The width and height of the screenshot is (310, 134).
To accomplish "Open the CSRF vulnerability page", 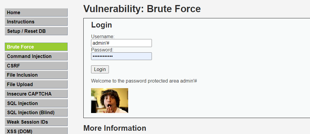I will [36, 66].
